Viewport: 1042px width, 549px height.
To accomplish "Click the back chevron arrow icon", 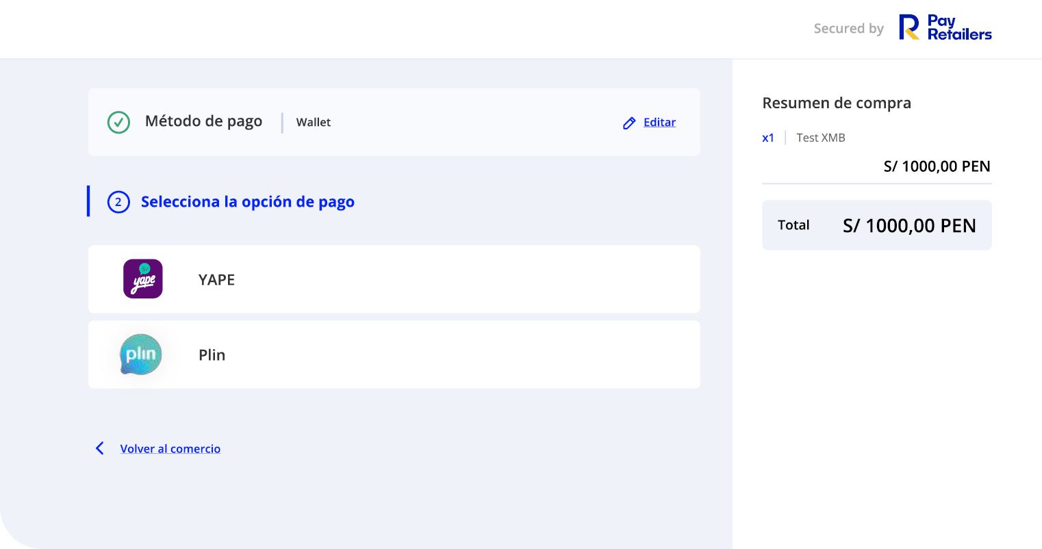I will point(100,448).
